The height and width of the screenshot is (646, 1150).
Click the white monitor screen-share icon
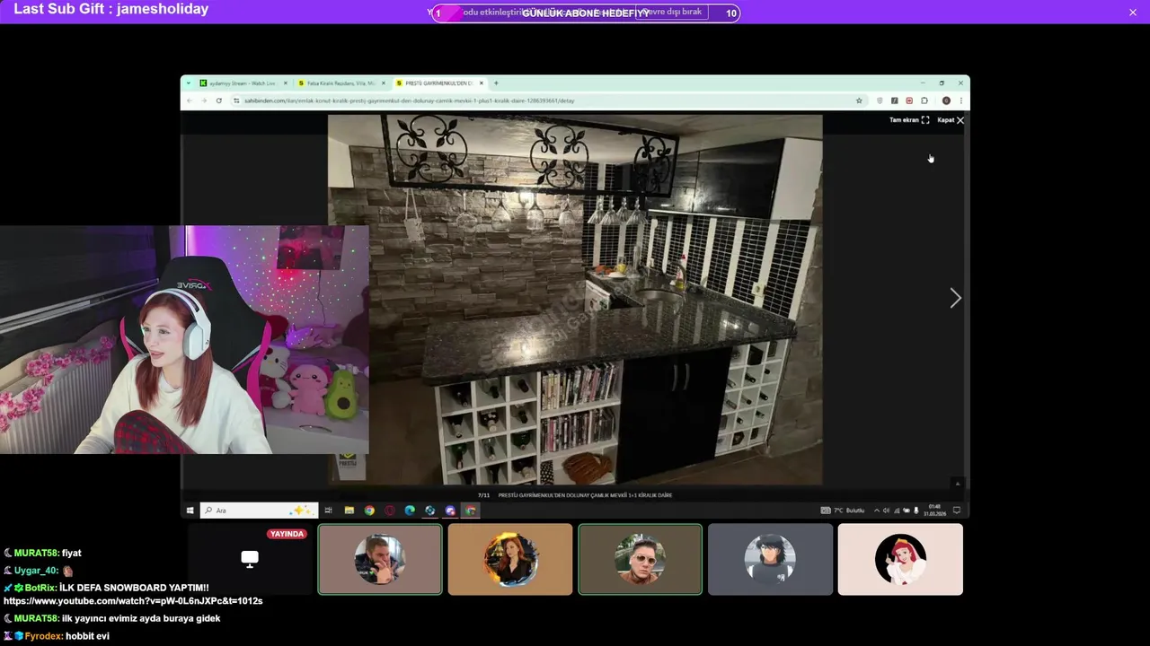250,559
